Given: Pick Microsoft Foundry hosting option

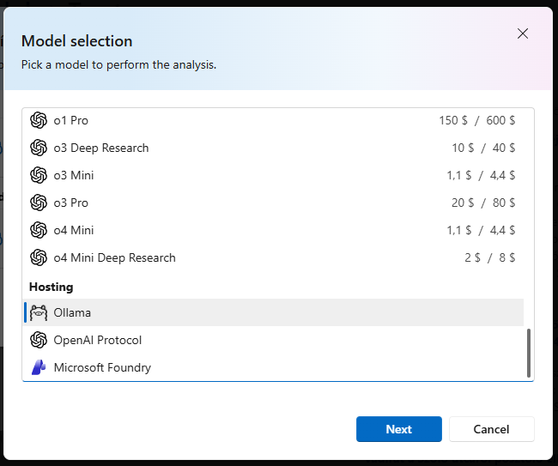Looking at the screenshot, I should [273, 367].
